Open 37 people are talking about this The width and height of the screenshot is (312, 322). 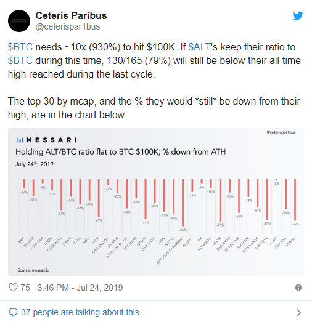pyautogui.click(x=80, y=312)
